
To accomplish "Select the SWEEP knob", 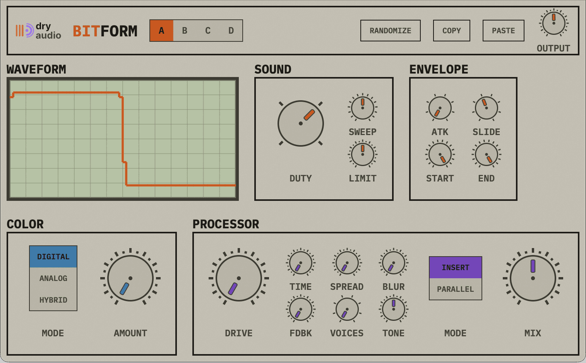I will pos(362,108).
